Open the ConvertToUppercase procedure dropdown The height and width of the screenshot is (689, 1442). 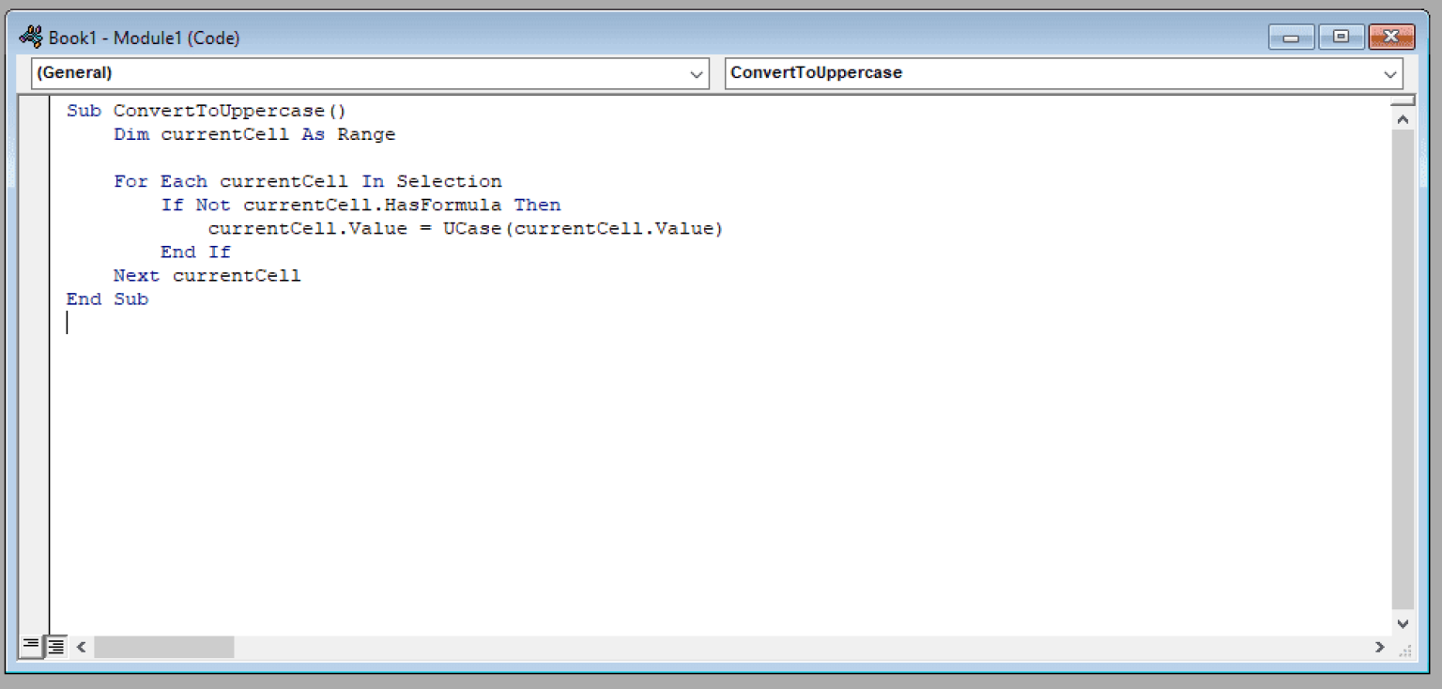point(1390,73)
